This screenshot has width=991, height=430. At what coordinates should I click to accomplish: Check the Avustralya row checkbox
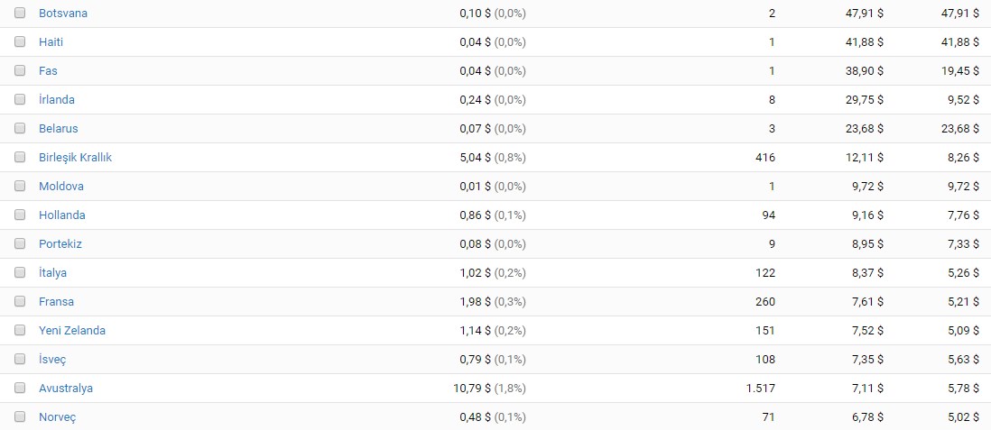[20, 388]
